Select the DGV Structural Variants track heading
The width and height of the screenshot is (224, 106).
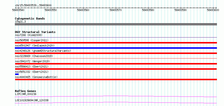click(35, 32)
